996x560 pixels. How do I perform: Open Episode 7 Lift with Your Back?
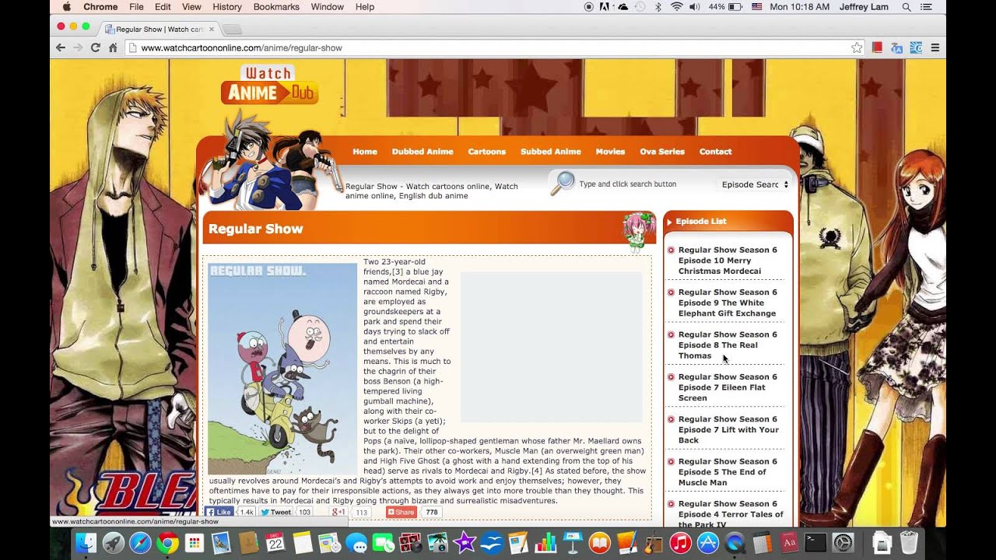pyautogui.click(x=728, y=429)
